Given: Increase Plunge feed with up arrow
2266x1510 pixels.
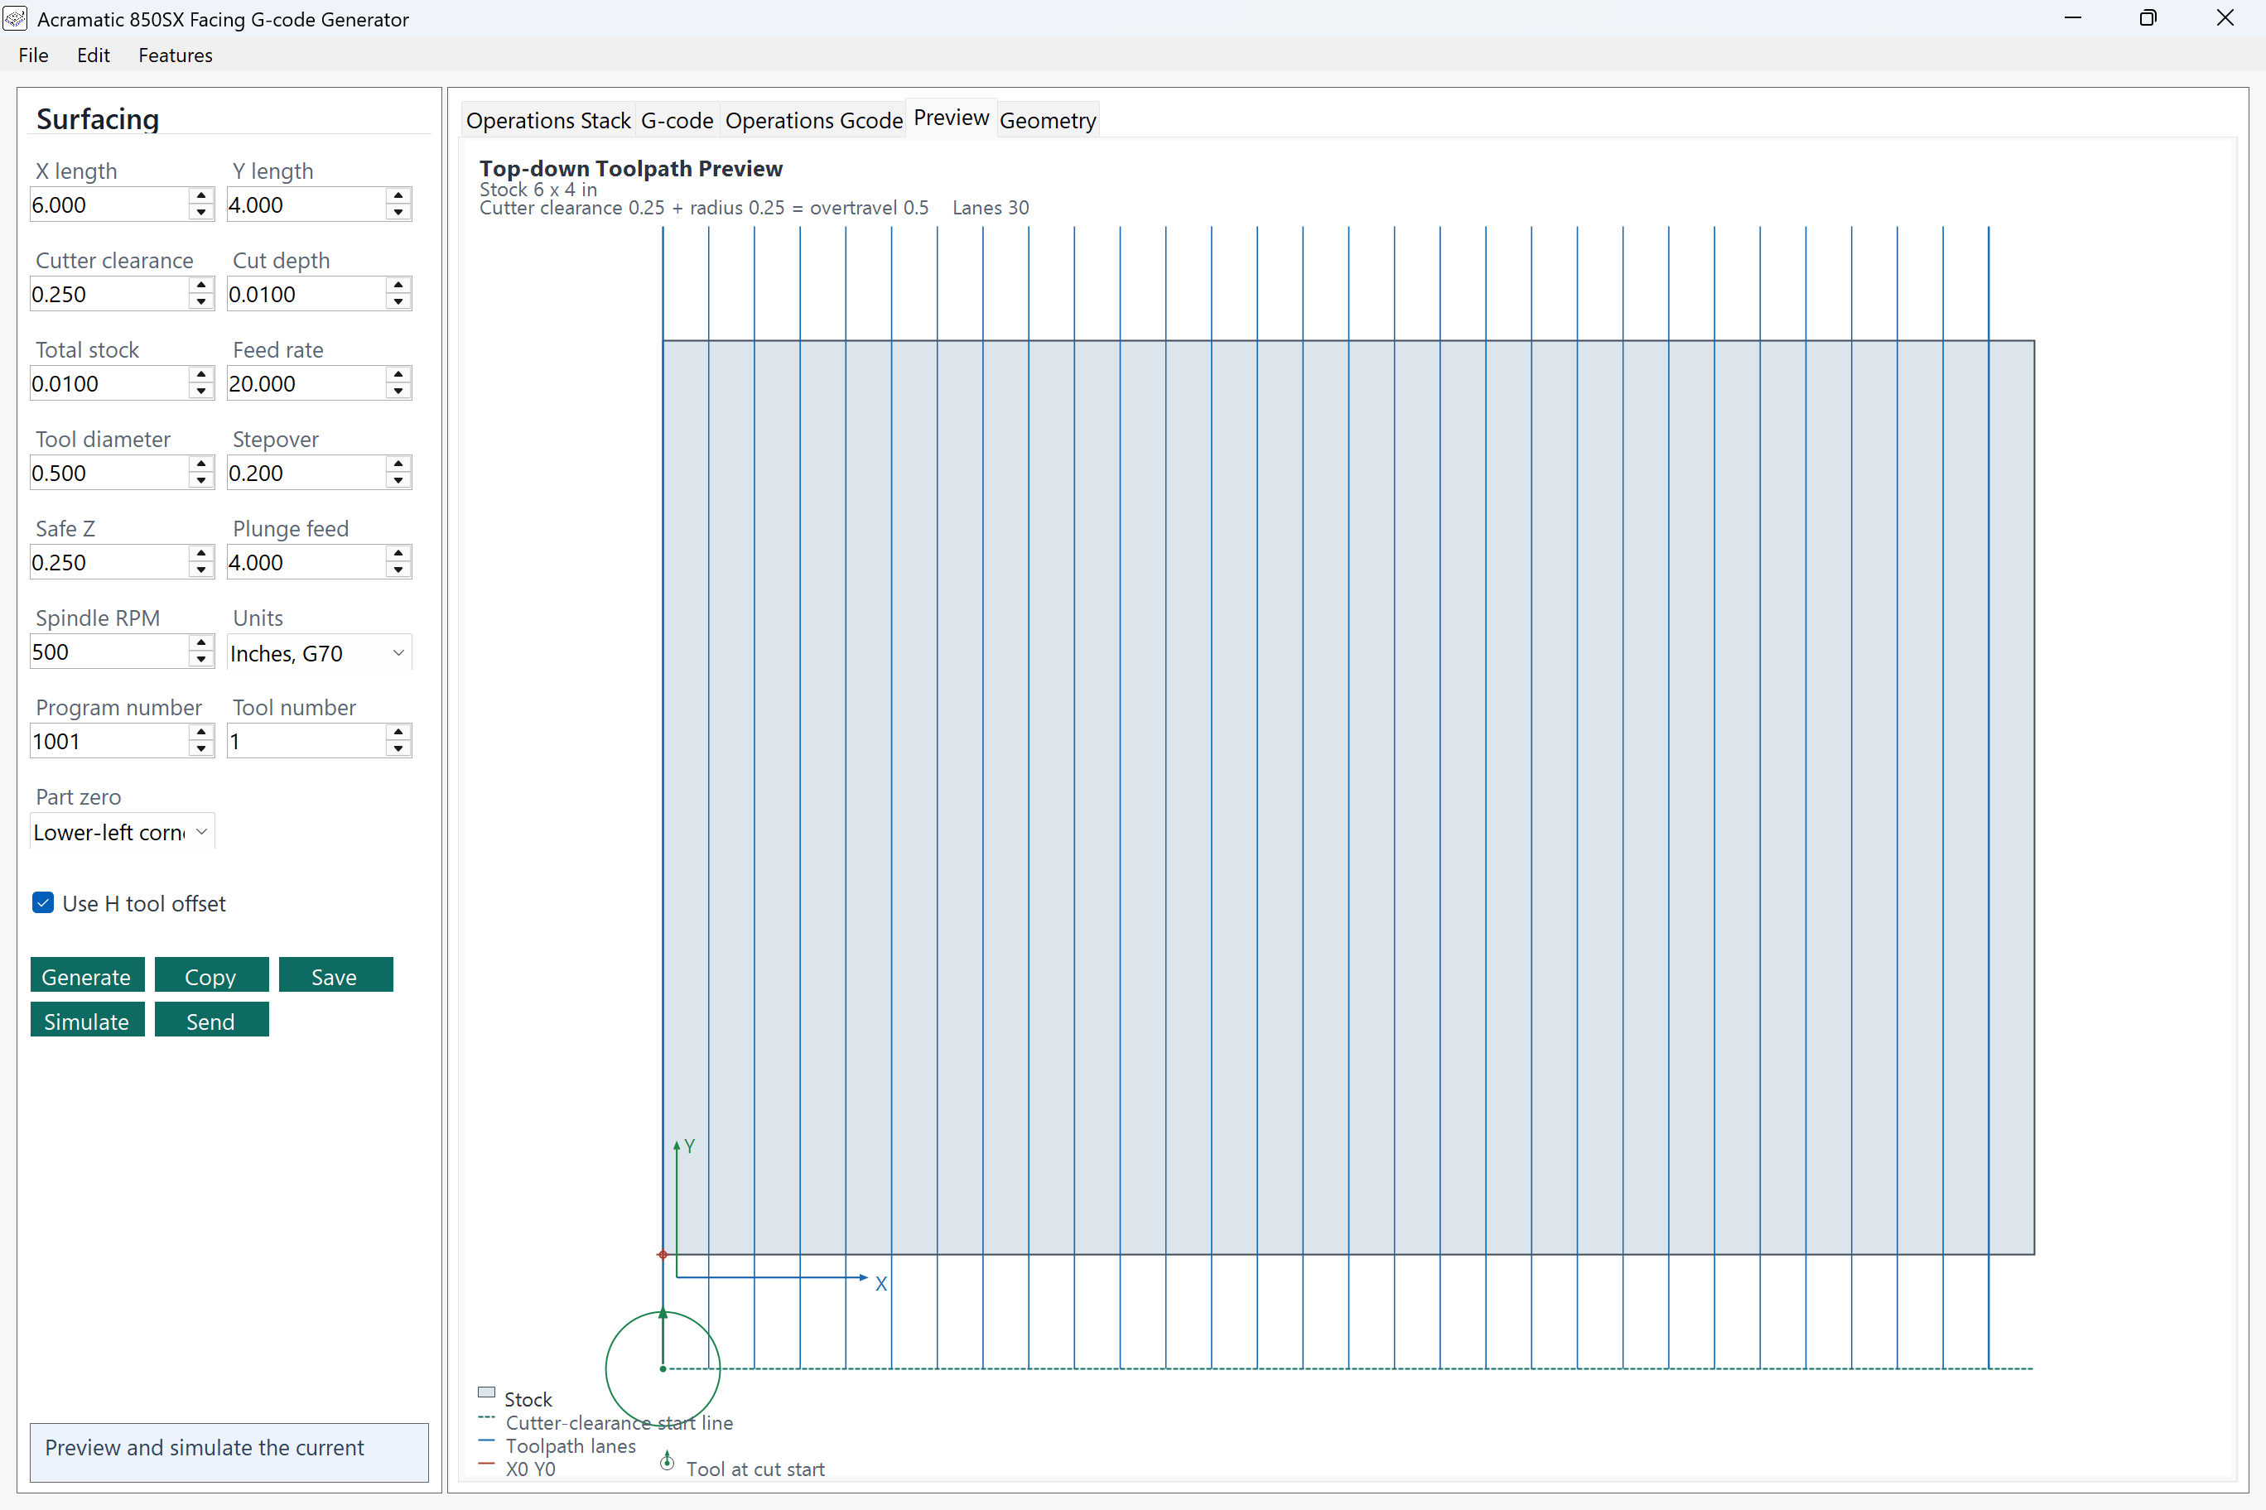Looking at the screenshot, I should point(398,554).
